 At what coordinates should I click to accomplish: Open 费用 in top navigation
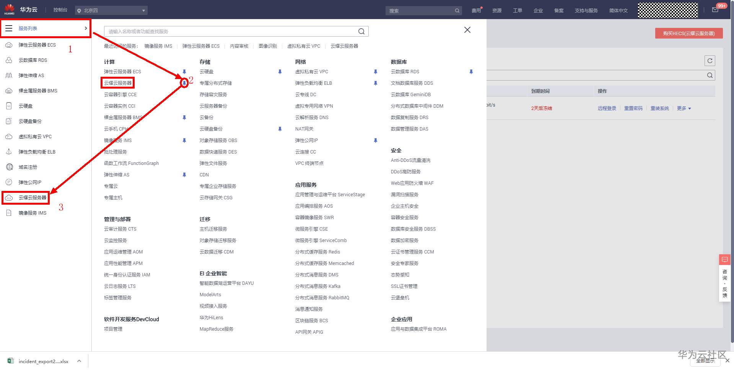476,11
